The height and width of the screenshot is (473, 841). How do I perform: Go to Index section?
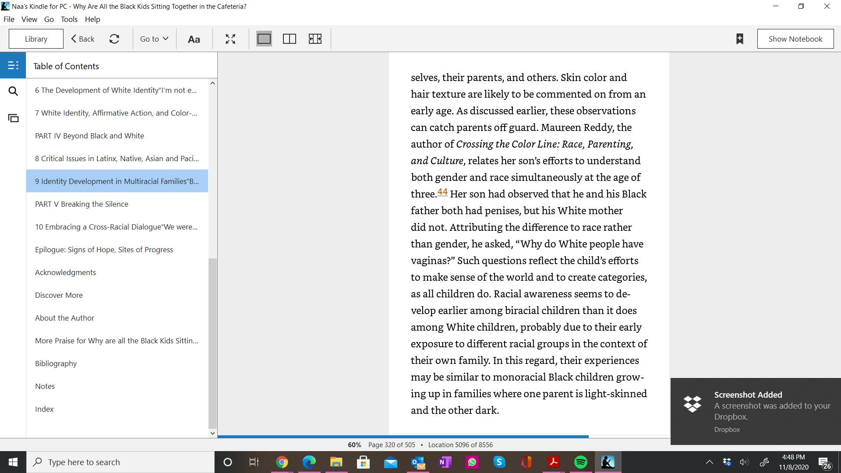[x=117, y=409]
